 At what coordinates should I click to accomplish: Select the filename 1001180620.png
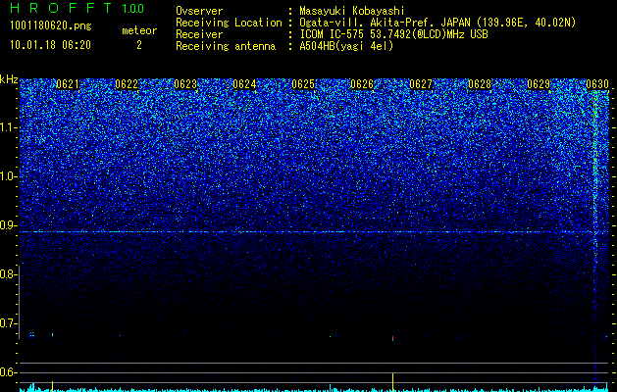pyautogui.click(x=51, y=26)
